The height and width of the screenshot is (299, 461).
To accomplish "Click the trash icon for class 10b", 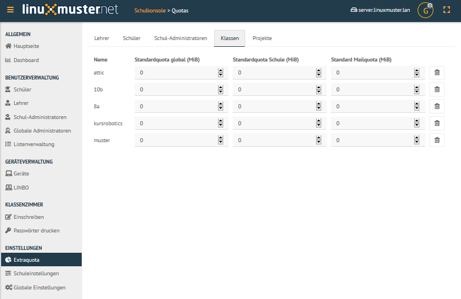I will click(x=437, y=89).
